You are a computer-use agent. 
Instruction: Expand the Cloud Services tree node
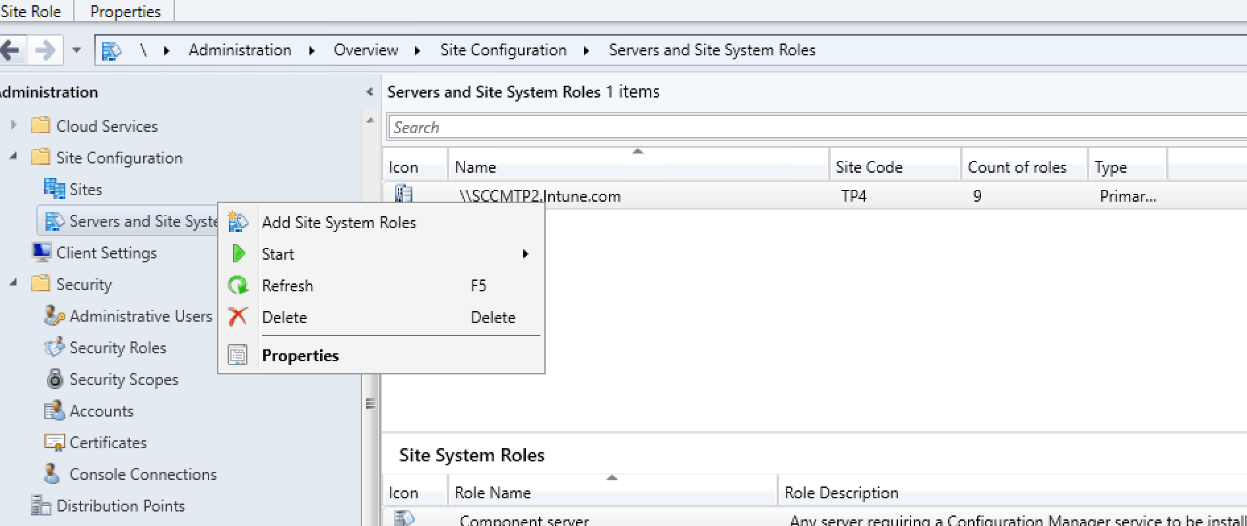click(14, 125)
